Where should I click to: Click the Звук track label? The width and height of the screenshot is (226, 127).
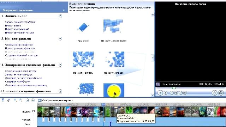pyautogui.click(x=28, y=124)
